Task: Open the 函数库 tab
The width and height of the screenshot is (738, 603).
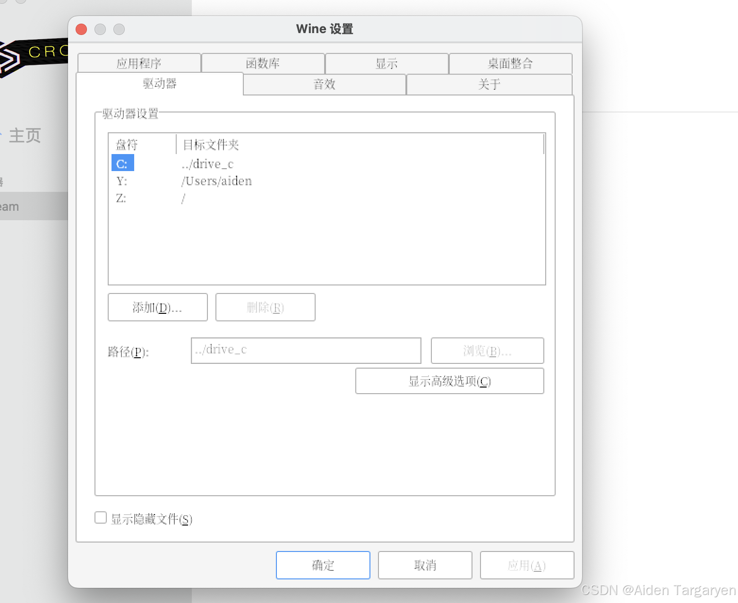Action: point(263,63)
